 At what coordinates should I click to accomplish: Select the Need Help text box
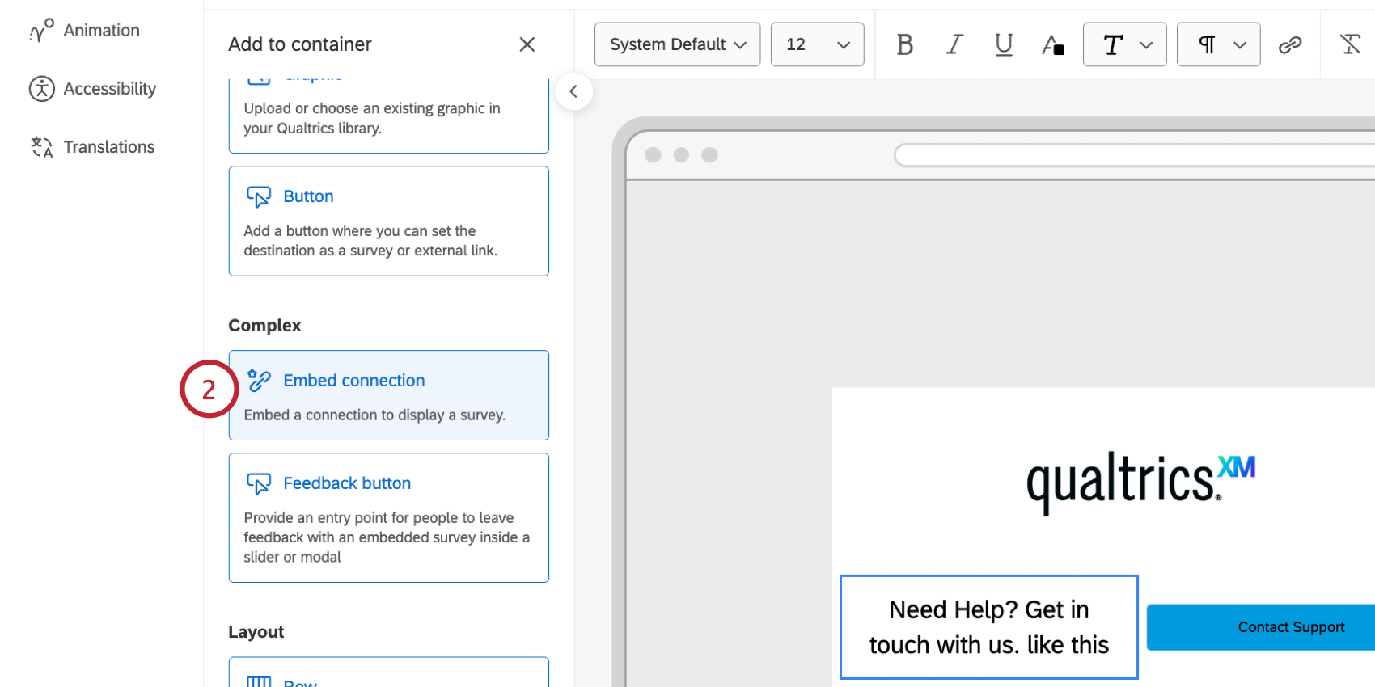(x=989, y=627)
